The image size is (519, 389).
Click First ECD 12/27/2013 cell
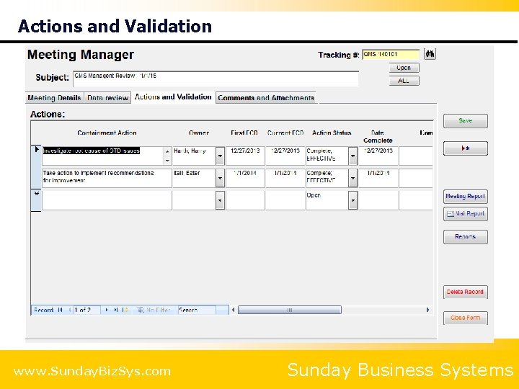(x=245, y=156)
